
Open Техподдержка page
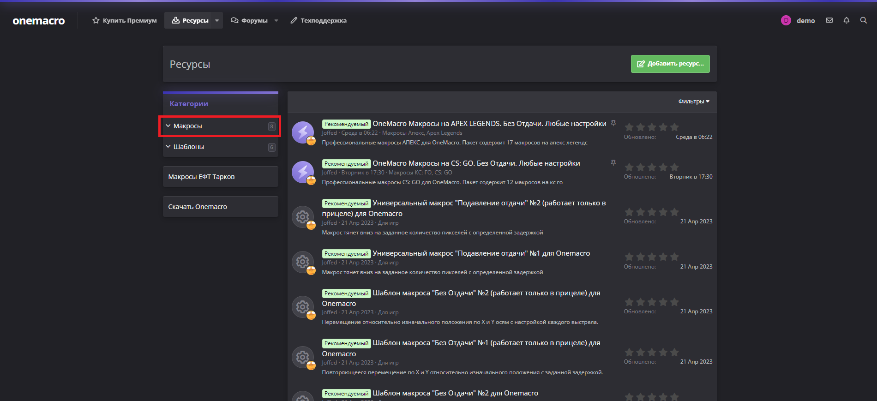point(318,20)
